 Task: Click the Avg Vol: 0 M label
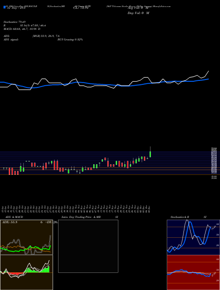point(138,8)
